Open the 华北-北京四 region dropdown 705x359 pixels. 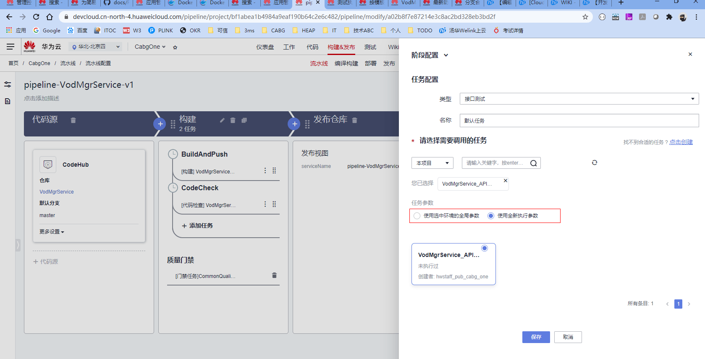(x=96, y=47)
